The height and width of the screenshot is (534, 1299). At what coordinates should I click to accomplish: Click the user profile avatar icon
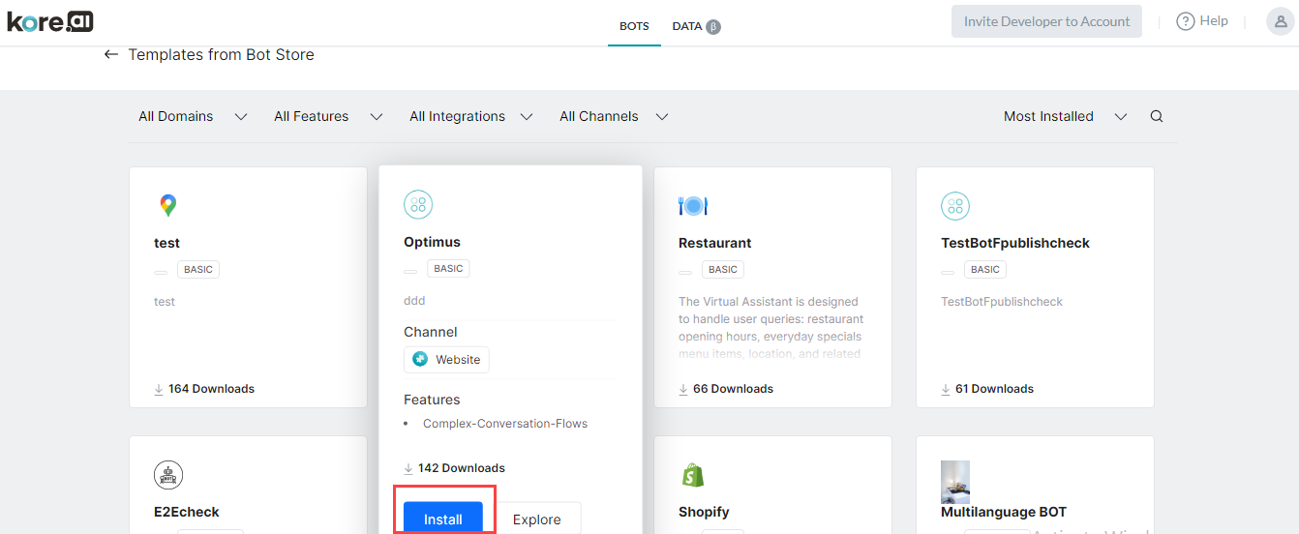point(1281,21)
